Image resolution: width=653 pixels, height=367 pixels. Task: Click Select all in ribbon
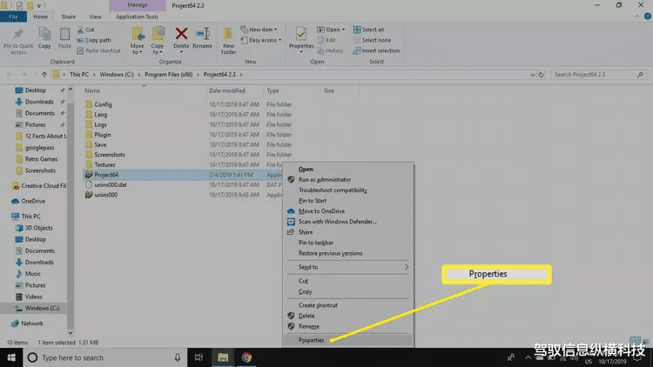(x=368, y=30)
